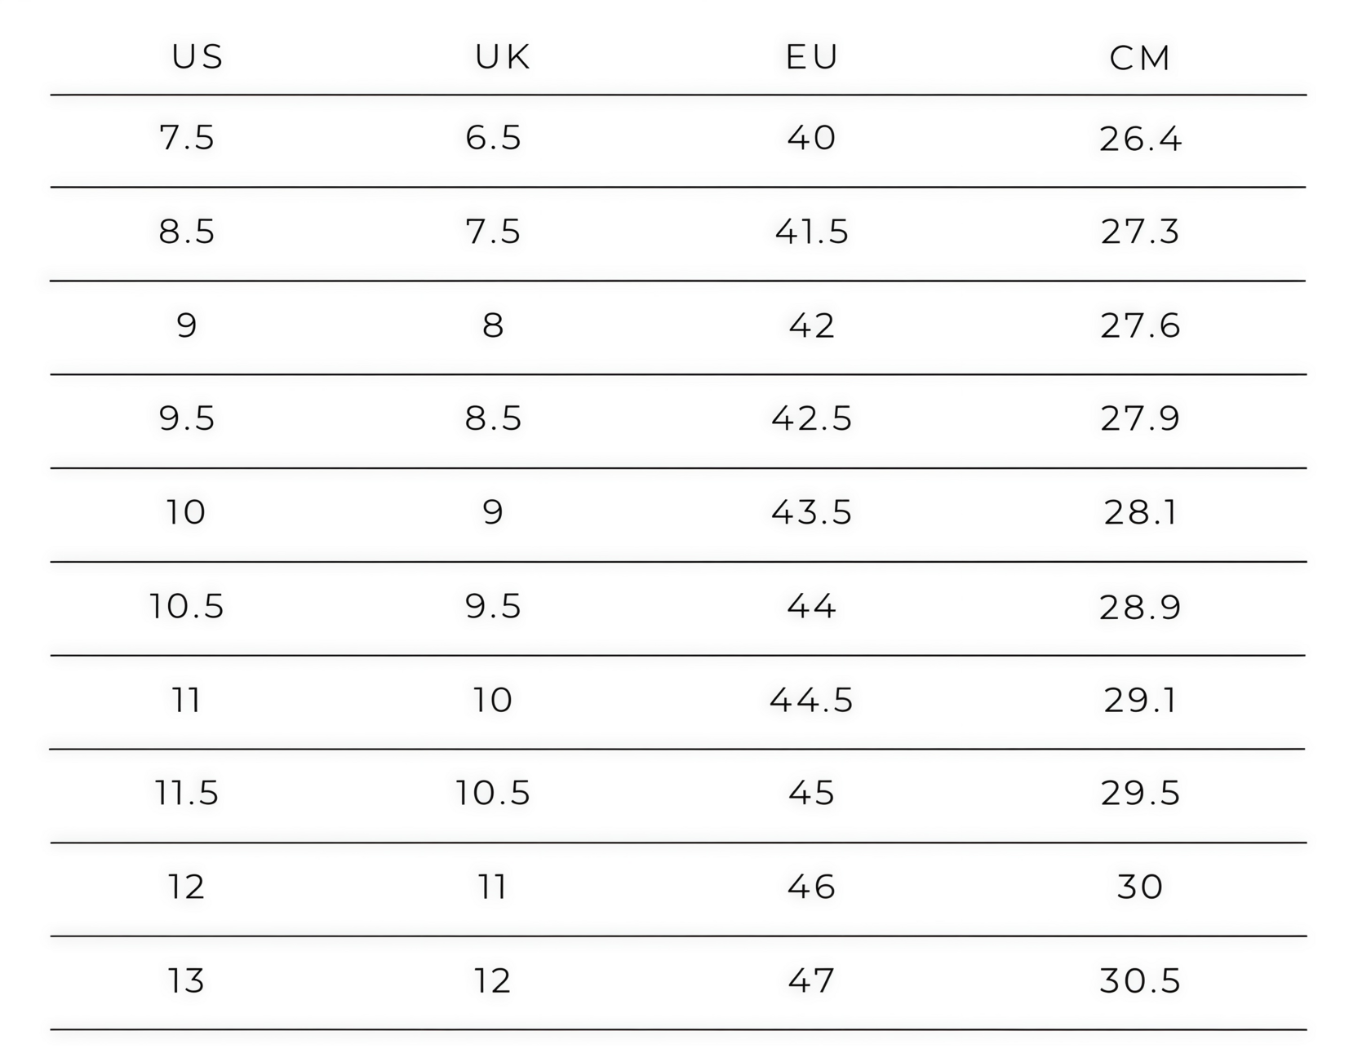
Task: Click the 29.5 CM value
Action: pos(1140,794)
